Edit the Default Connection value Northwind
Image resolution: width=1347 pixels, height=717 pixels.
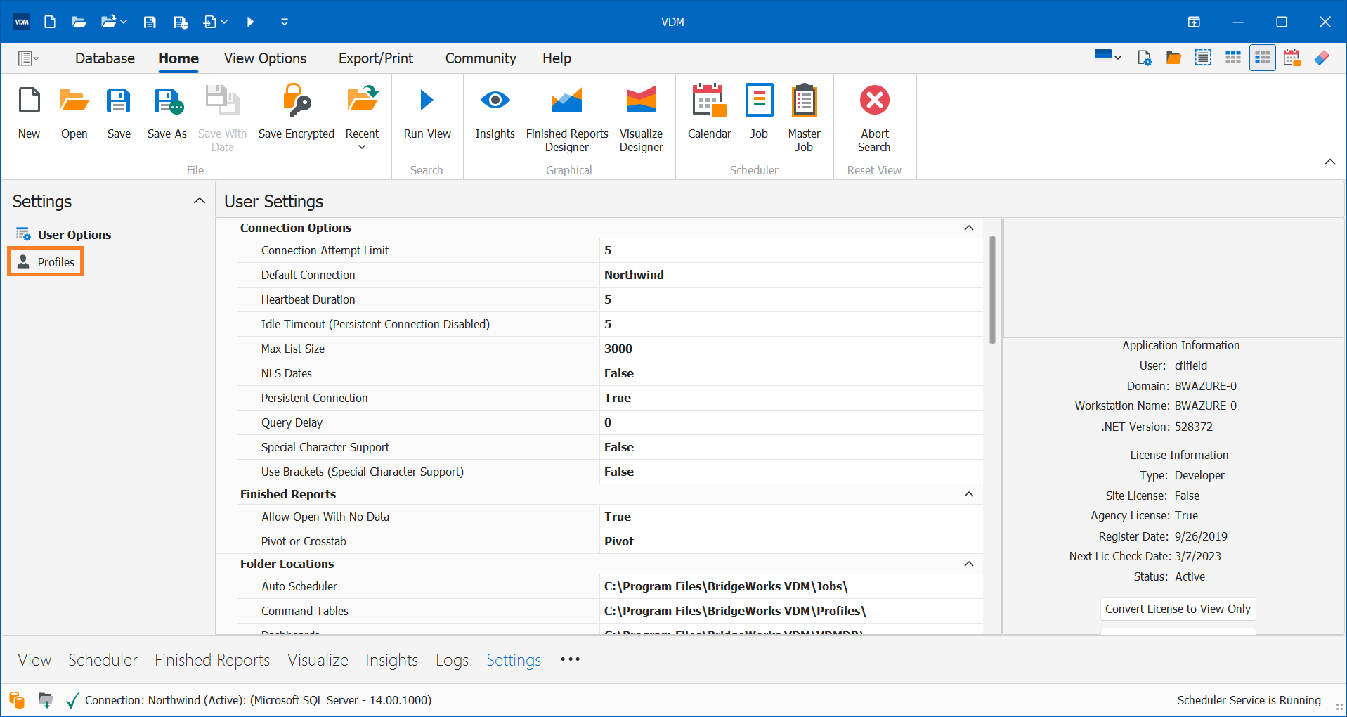pyautogui.click(x=790, y=275)
